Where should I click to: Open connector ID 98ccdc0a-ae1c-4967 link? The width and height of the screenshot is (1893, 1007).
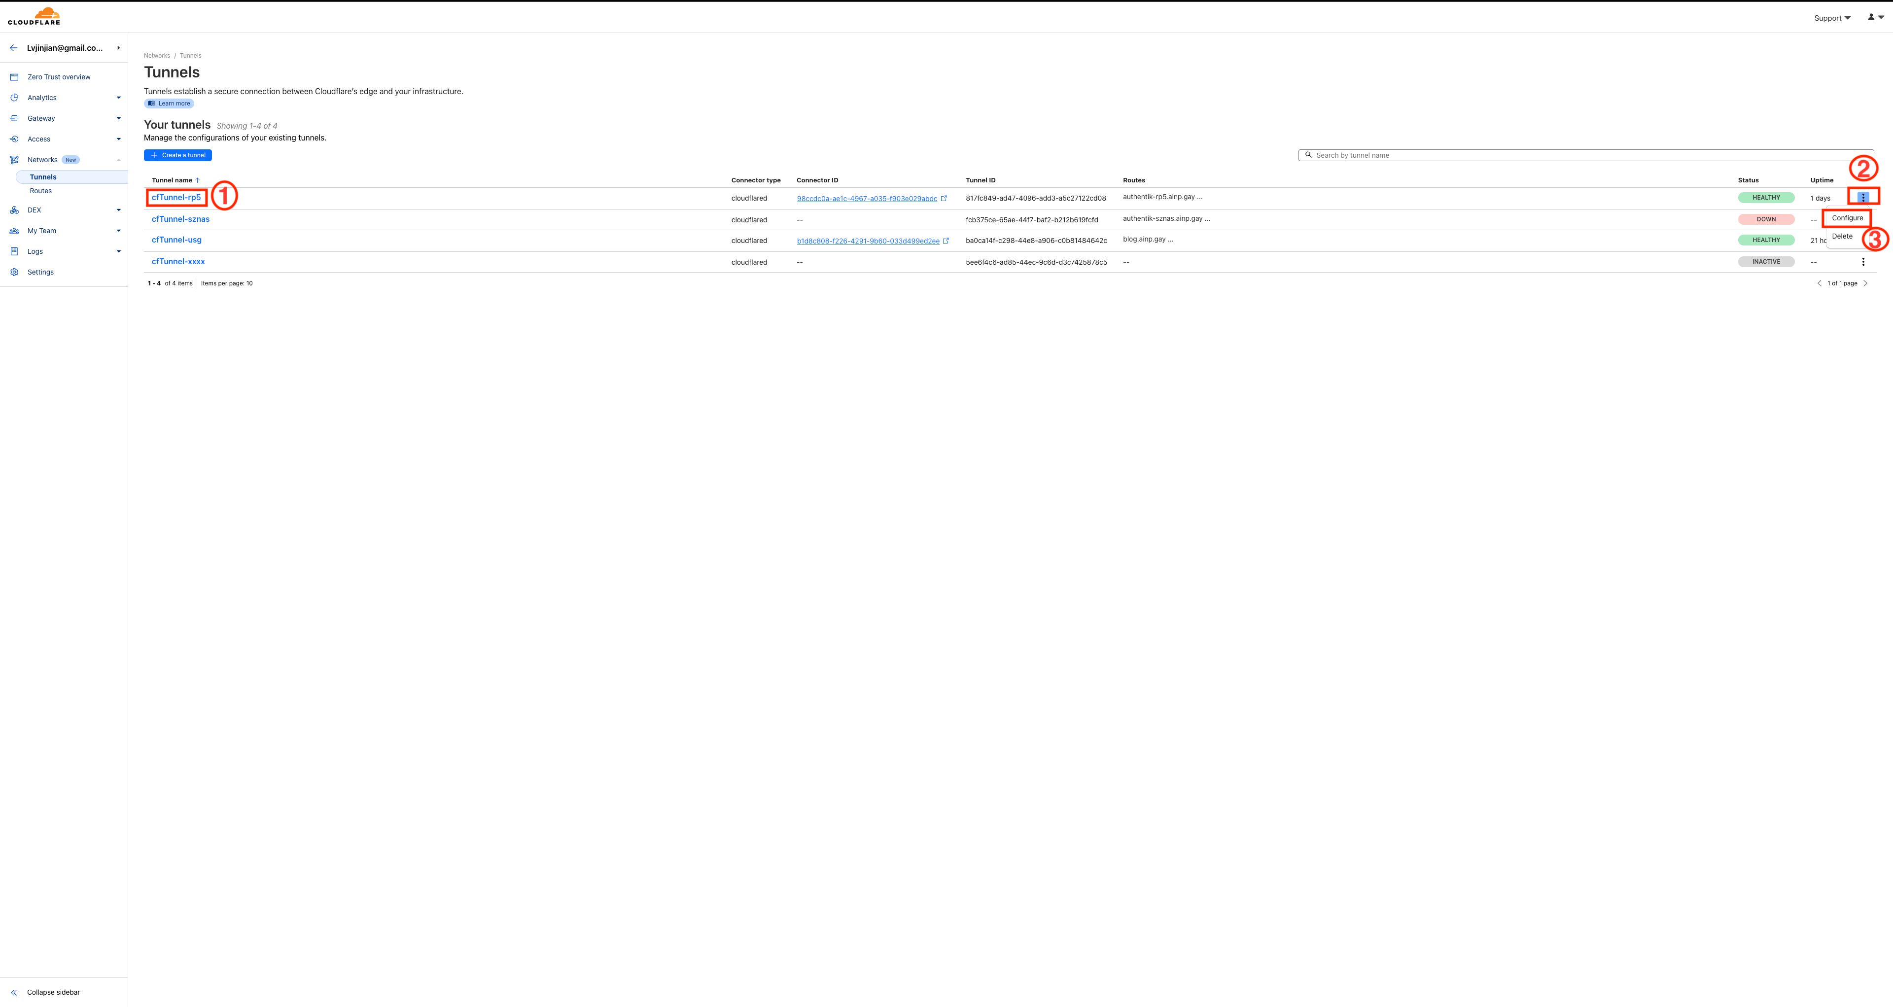[x=867, y=198]
